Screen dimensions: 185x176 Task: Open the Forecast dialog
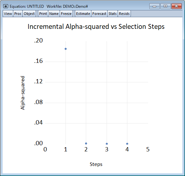(99, 14)
